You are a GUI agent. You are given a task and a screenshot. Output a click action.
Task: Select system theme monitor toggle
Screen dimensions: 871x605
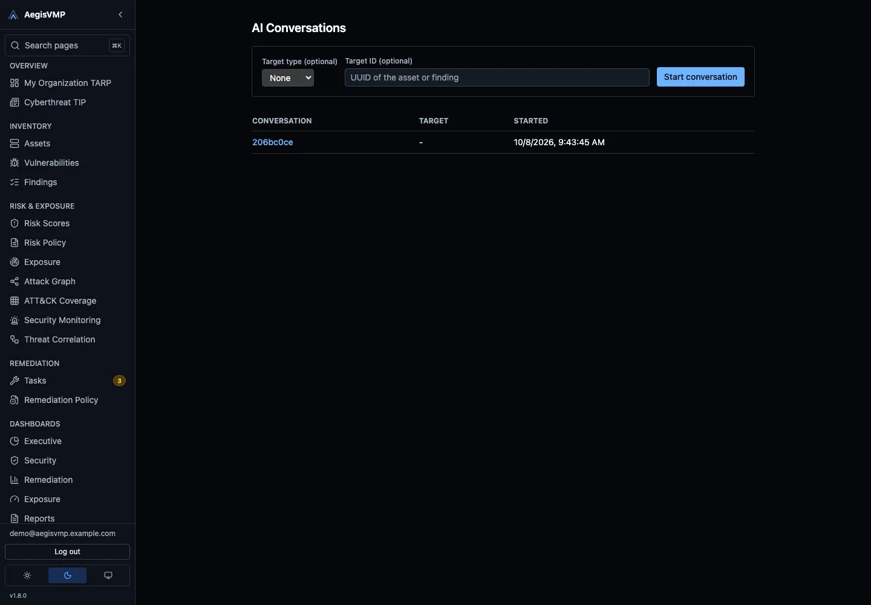click(108, 575)
